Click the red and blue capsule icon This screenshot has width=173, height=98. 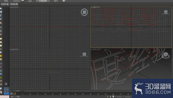click(1, 67)
